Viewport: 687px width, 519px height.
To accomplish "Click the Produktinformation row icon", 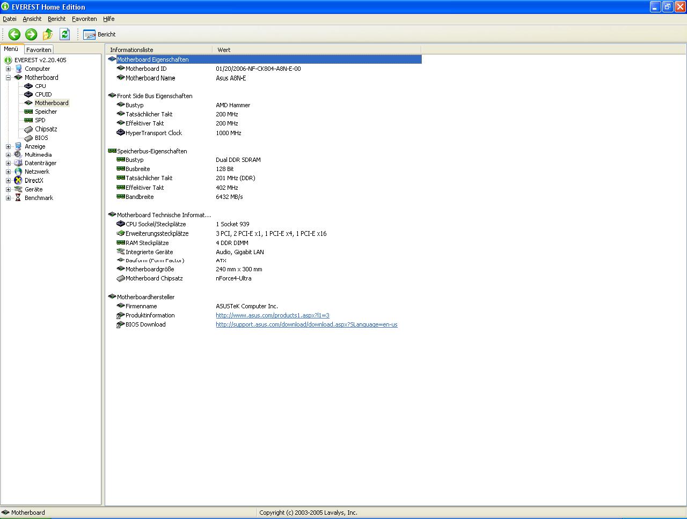I will [121, 315].
